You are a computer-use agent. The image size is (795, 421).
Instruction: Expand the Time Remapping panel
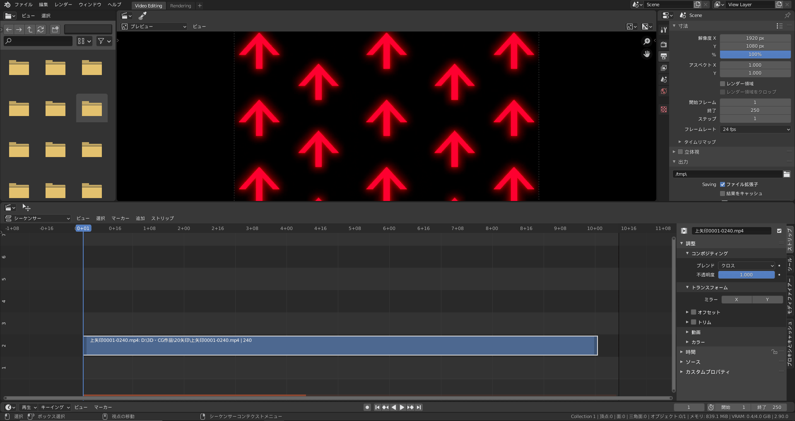click(699, 142)
